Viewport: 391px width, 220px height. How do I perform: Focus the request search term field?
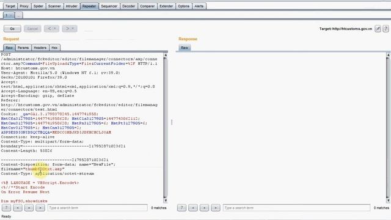click(98, 208)
